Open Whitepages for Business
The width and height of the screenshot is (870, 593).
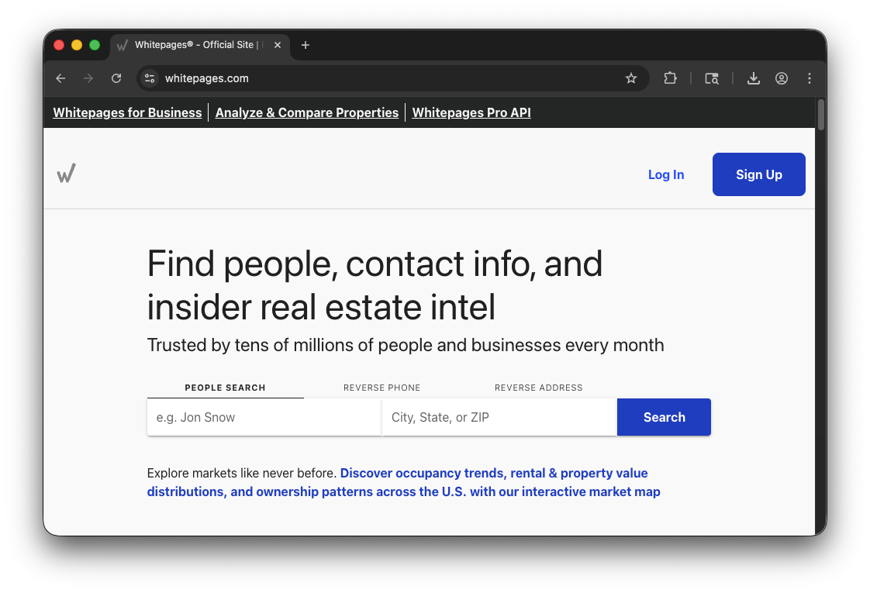[126, 112]
